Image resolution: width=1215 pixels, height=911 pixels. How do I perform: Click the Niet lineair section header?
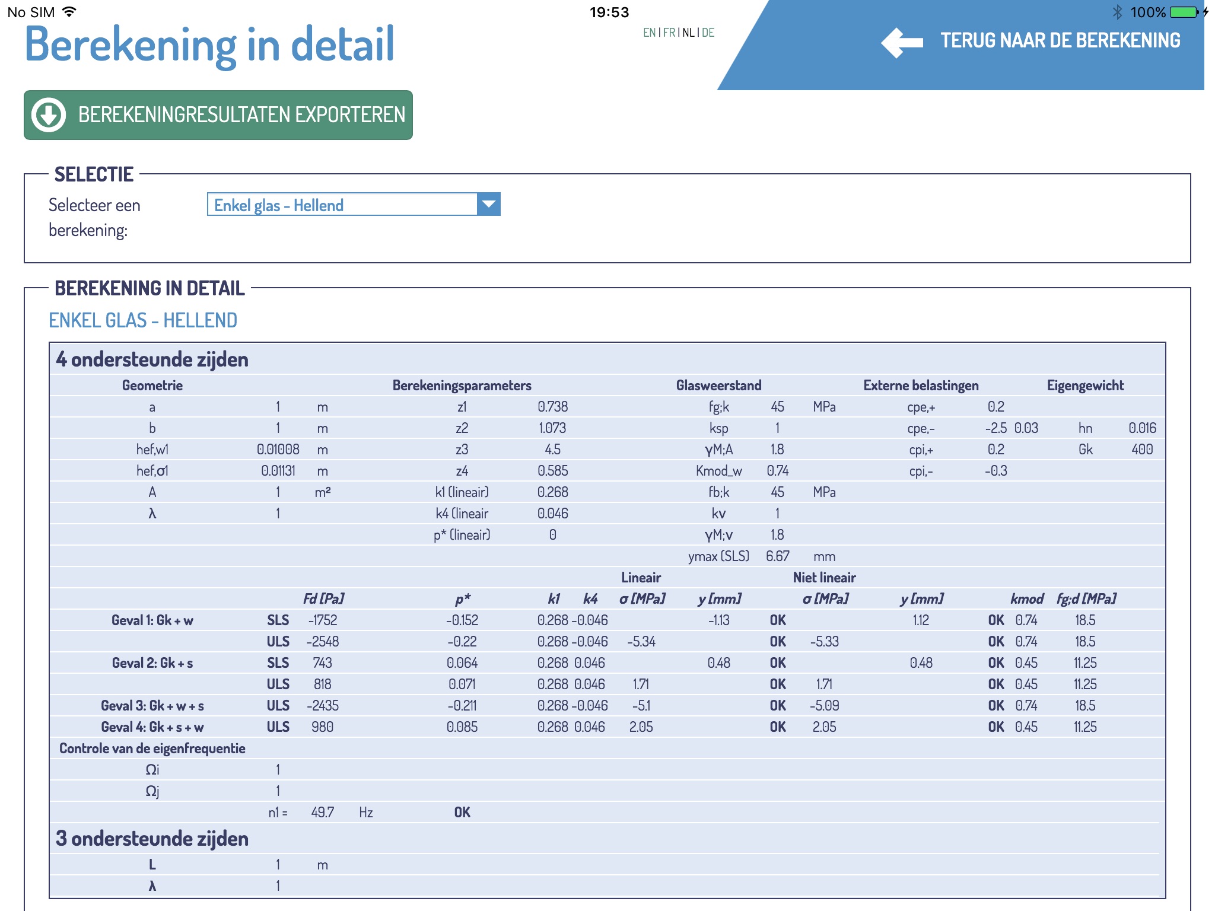[x=825, y=578]
